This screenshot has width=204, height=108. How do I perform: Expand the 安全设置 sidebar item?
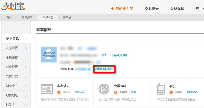pyautogui.click(x=16, y=48)
